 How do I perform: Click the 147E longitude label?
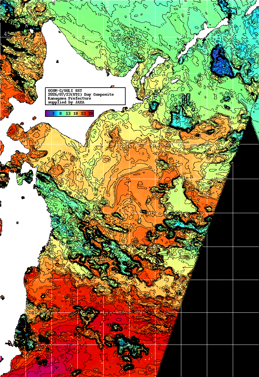(x=185, y=7)
